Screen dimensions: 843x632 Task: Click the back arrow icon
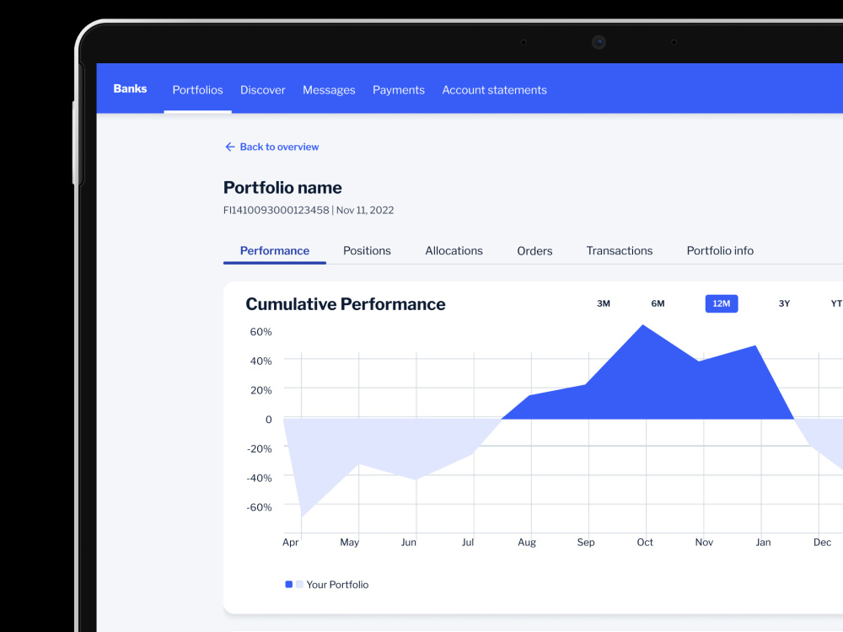[x=229, y=147]
